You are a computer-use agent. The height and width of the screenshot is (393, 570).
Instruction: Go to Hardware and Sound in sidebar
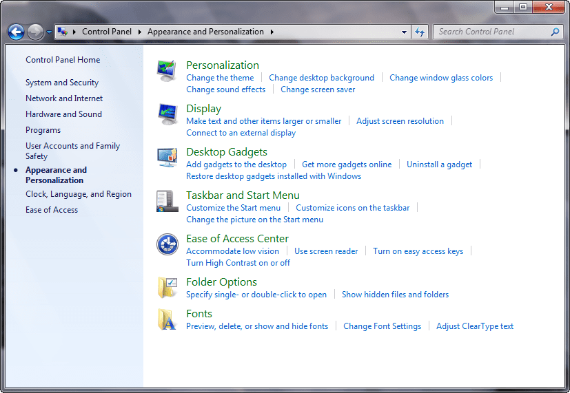coord(63,114)
